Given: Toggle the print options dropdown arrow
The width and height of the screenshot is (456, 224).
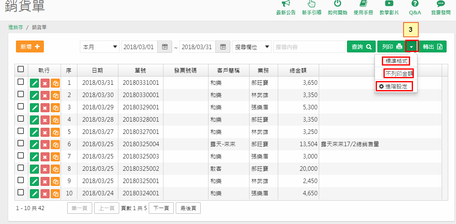Looking at the screenshot, I should tap(411, 47).
